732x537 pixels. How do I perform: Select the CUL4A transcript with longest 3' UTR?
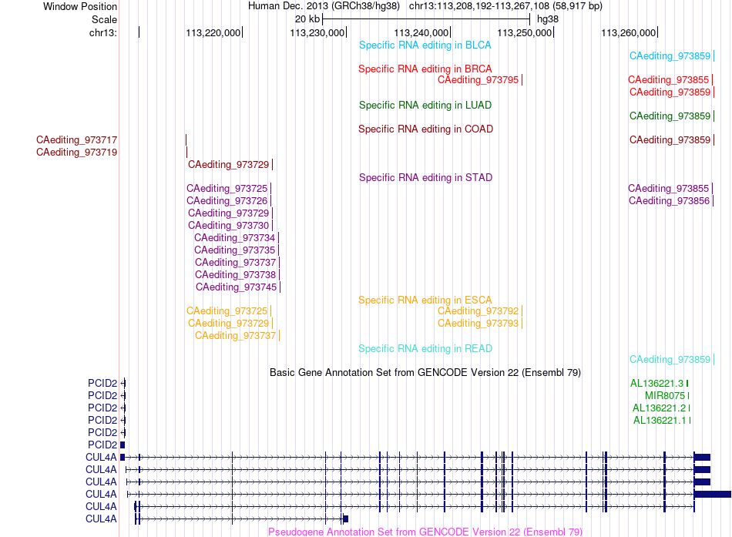click(x=429, y=494)
